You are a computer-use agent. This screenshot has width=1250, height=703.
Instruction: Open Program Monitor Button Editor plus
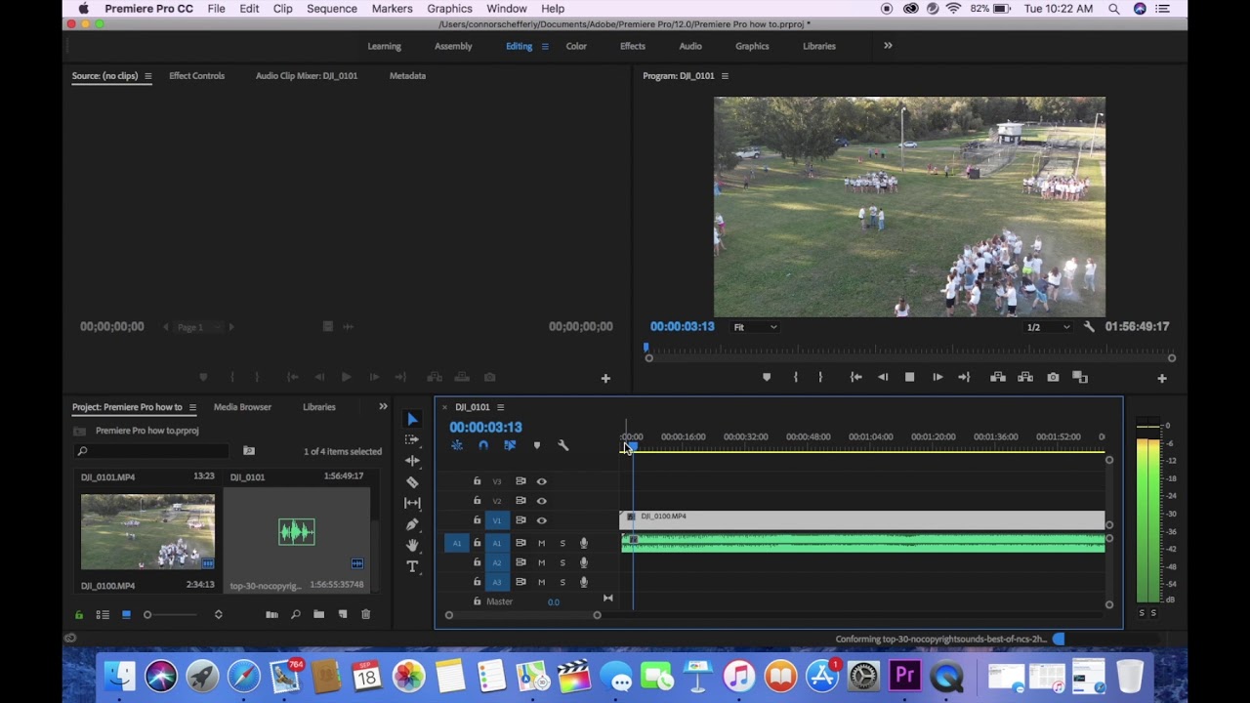(x=1162, y=378)
